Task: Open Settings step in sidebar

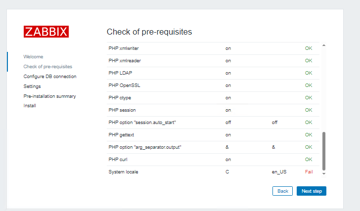Action: pos(32,86)
